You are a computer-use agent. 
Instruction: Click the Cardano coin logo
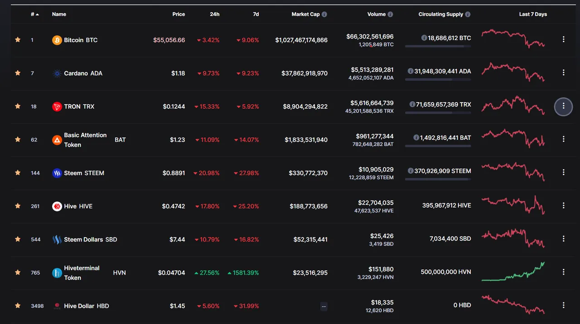pos(57,73)
